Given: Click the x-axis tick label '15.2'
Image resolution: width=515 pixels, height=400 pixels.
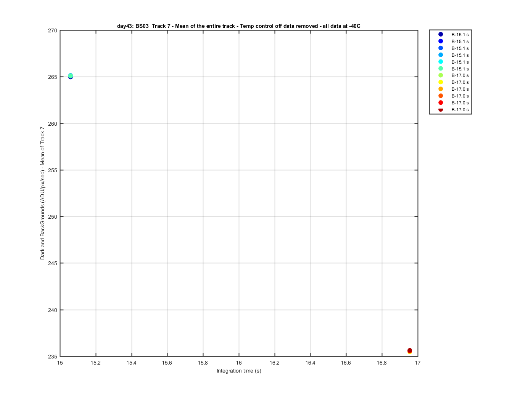Looking at the screenshot, I should click(x=96, y=363).
